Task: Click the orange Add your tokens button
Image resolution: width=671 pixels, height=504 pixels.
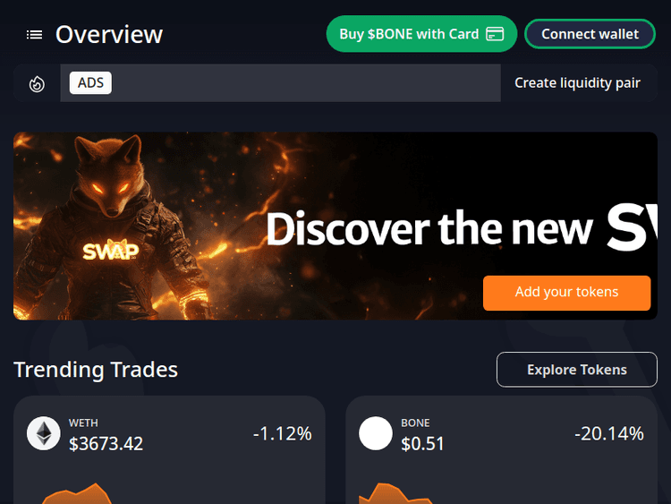Action: click(x=566, y=293)
